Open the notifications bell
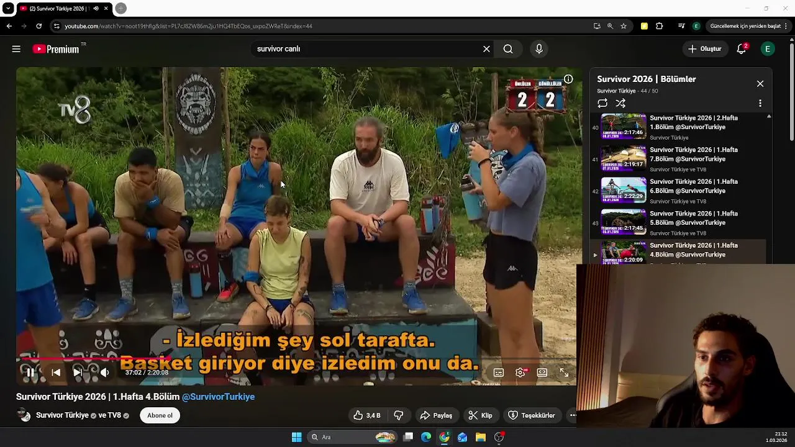Image resolution: width=795 pixels, height=447 pixels. (x=742, y=49)
